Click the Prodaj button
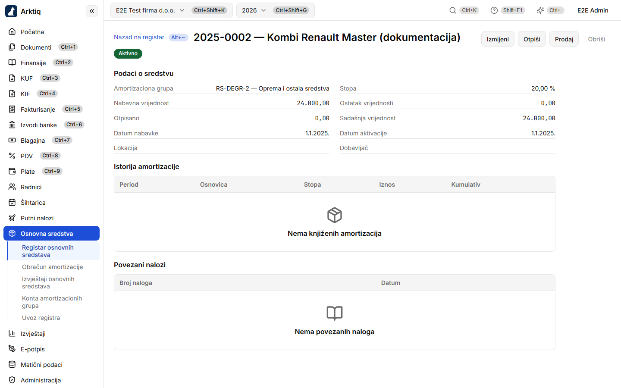Viewport: 621px width, 388px height. 564,39
